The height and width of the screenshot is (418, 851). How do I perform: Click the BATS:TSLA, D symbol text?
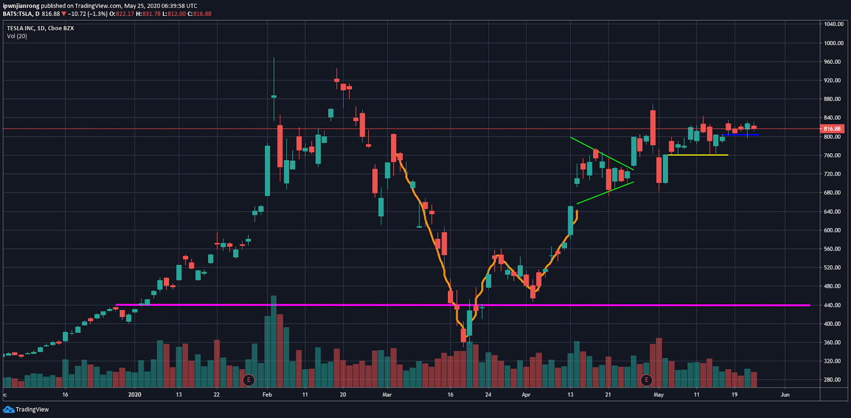[x=21, y=14]
